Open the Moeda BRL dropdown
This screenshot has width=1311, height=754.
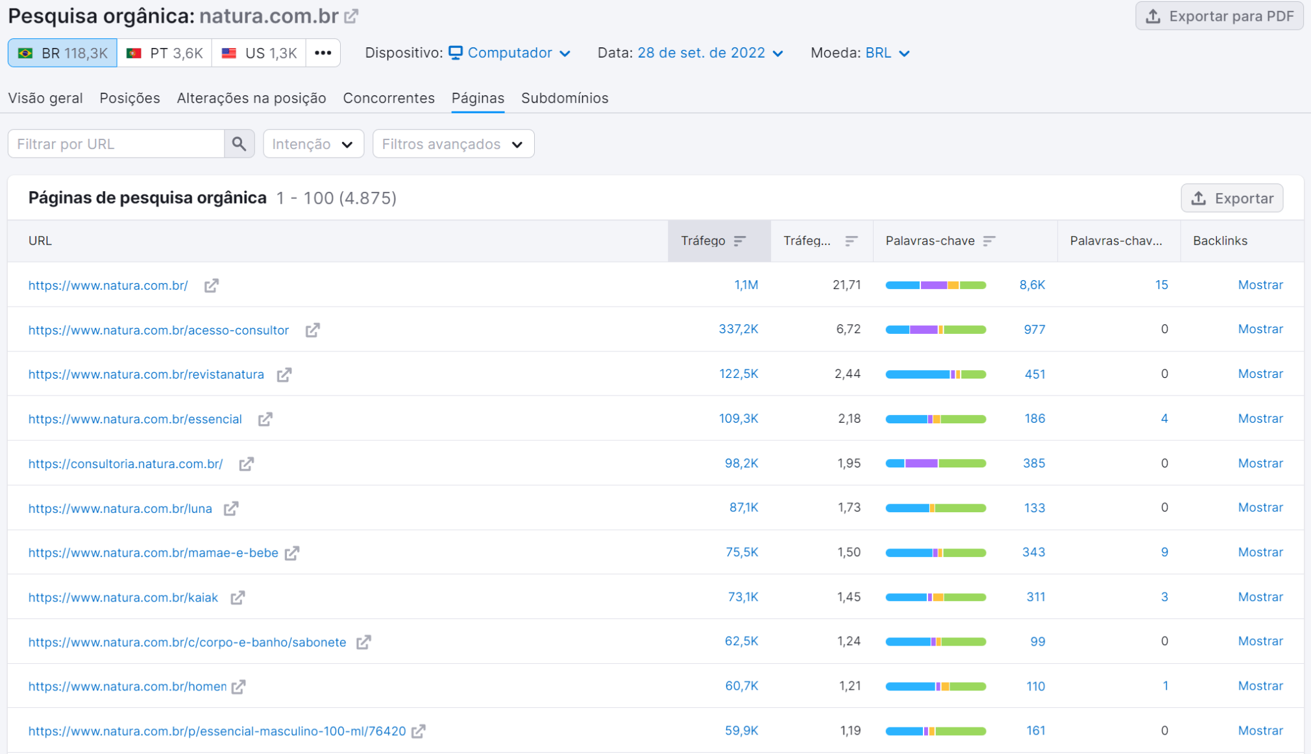coord(887,53)
